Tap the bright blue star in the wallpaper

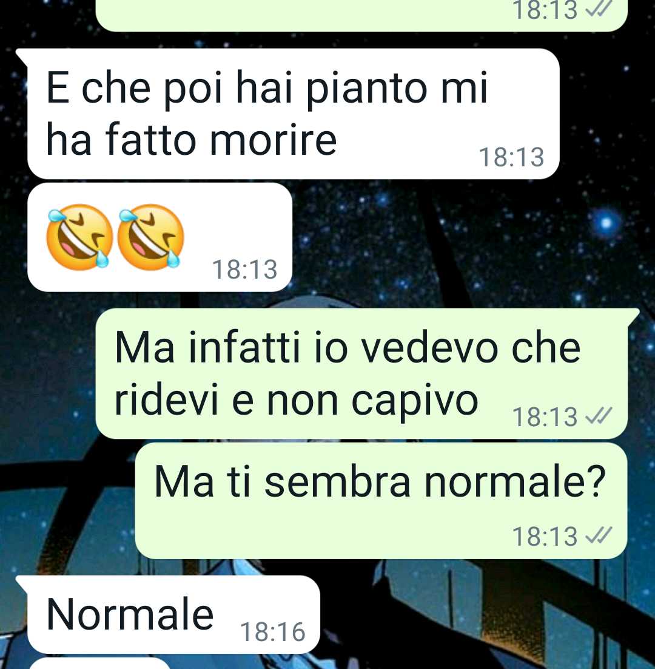[x=605, y=223]
